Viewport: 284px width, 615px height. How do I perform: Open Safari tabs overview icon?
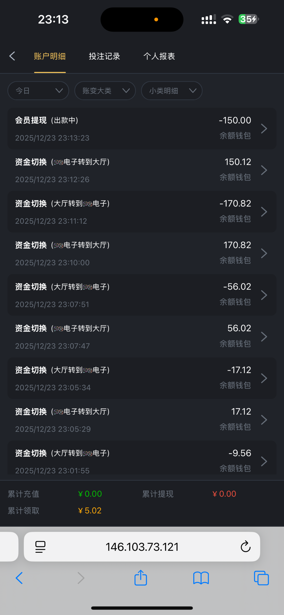pyautogui.click(x=261, y=578)
